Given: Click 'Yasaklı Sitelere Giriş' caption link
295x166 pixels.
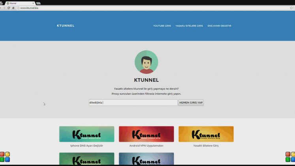Looking at the screenshot, I should (x=206, y=146).
